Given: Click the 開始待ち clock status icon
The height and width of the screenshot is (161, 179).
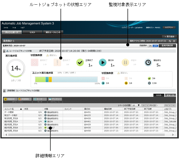Looking at the screenshot, I should tap(148, 62).
